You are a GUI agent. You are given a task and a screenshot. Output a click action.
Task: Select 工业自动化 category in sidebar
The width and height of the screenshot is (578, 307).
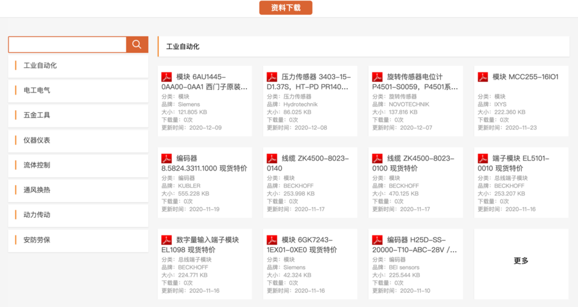(40, 66)
